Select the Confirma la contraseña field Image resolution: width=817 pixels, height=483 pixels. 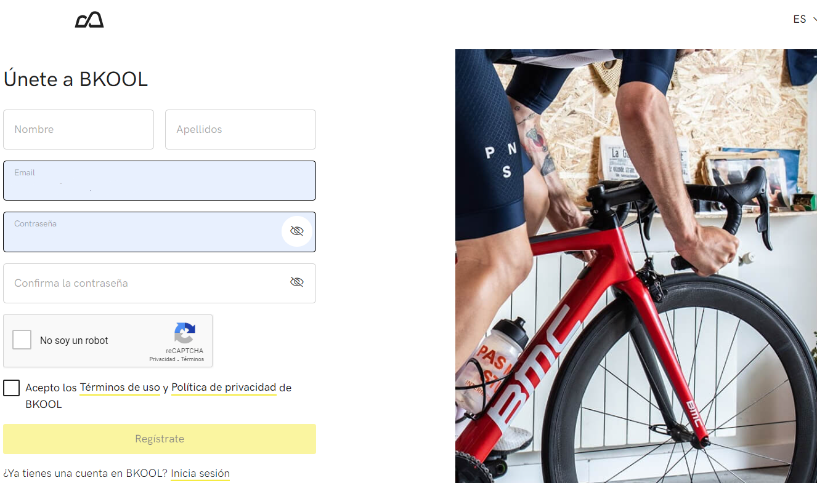(x=160, y=283)
